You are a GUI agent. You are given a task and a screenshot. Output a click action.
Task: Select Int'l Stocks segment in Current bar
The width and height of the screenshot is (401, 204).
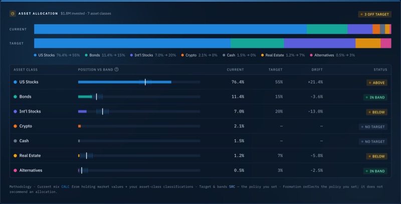point(360,29)
